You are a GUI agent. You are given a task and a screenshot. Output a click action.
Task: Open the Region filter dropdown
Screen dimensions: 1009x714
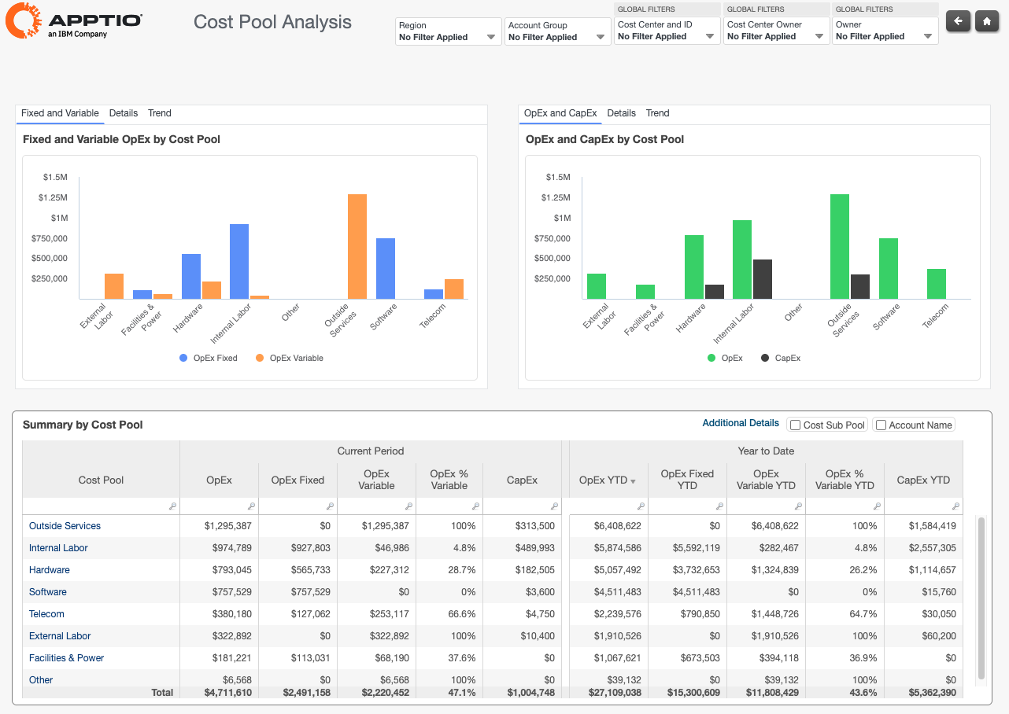[x=448, y=31]
